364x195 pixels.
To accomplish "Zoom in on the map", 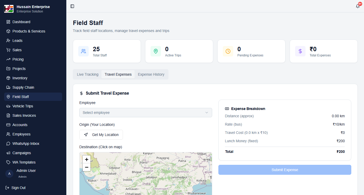I will click(87, 159).
